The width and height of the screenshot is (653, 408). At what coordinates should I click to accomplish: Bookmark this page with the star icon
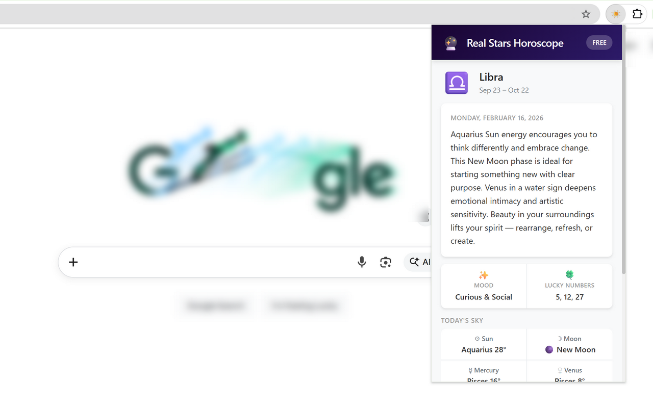pyautogui.click(x=586, y=14)
